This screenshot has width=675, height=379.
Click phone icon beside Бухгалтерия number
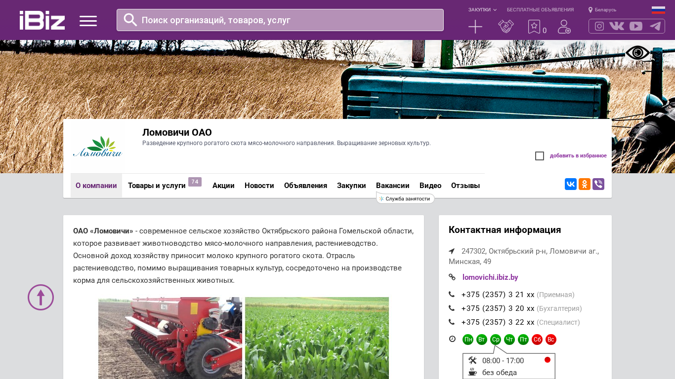click(452, 308)
